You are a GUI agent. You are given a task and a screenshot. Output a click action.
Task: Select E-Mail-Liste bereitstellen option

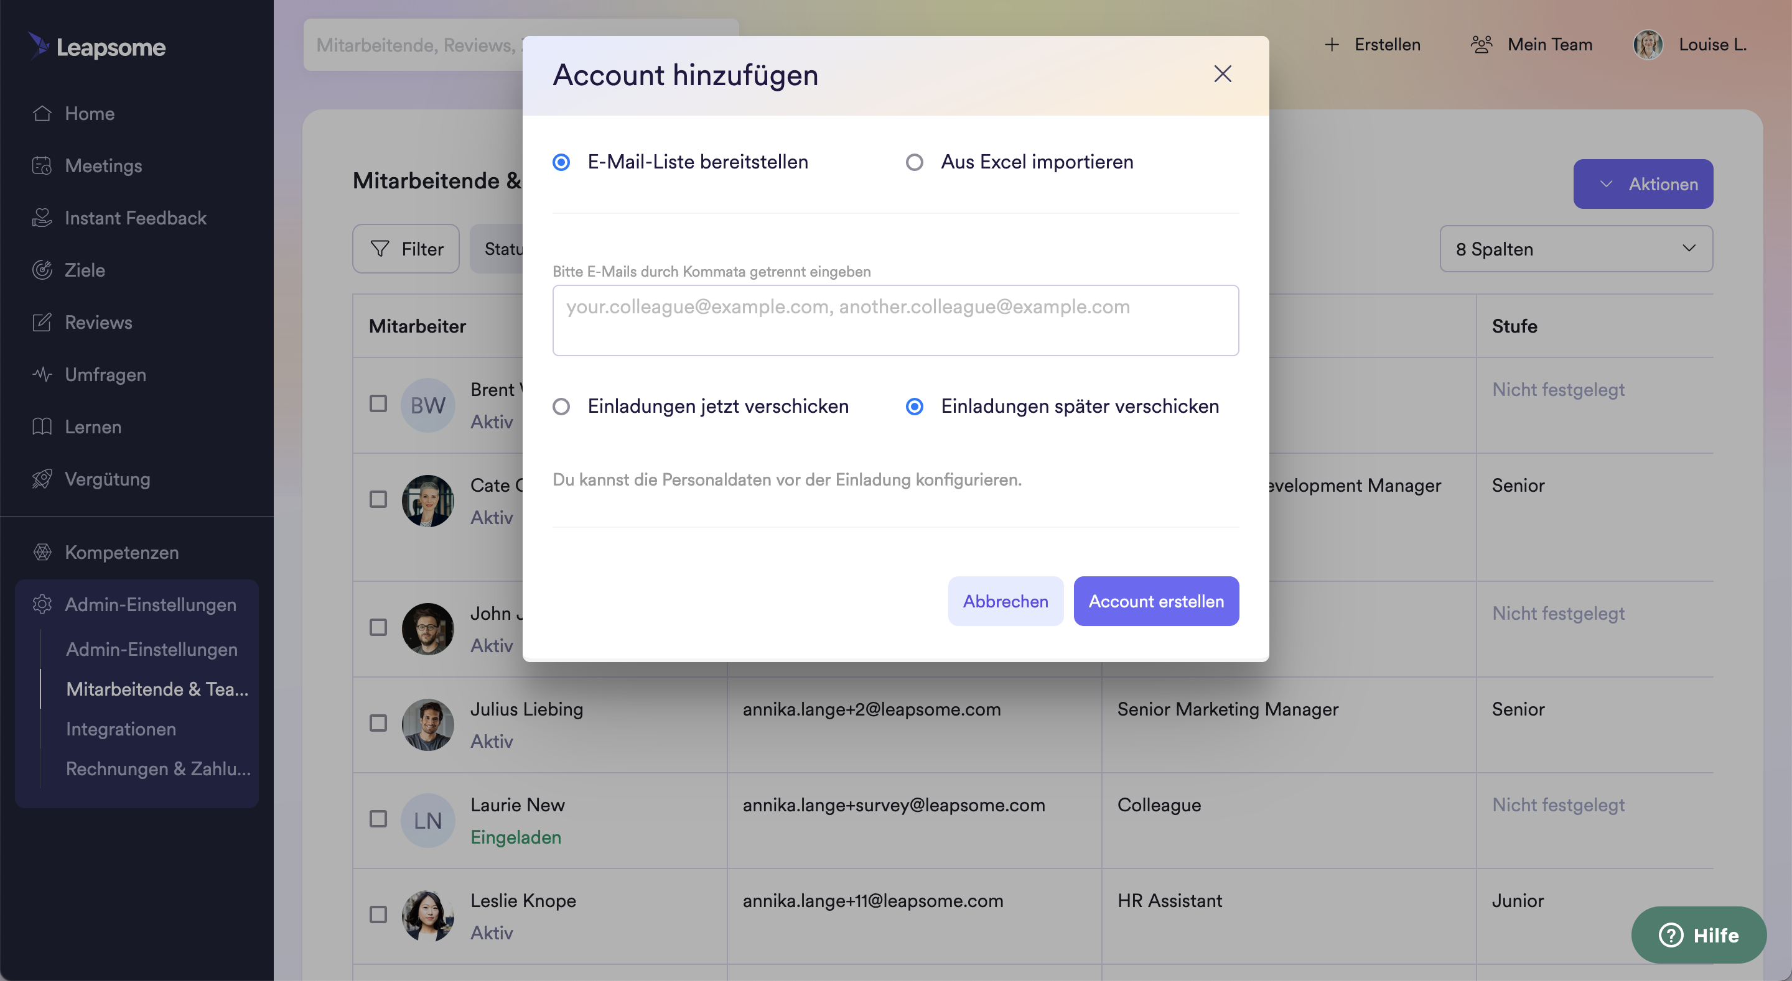[x=561, y=162]
